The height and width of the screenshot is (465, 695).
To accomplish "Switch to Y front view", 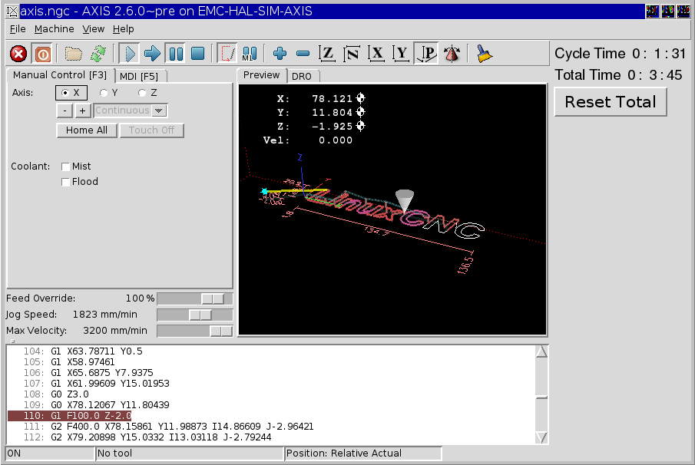I will click(401, 54).
